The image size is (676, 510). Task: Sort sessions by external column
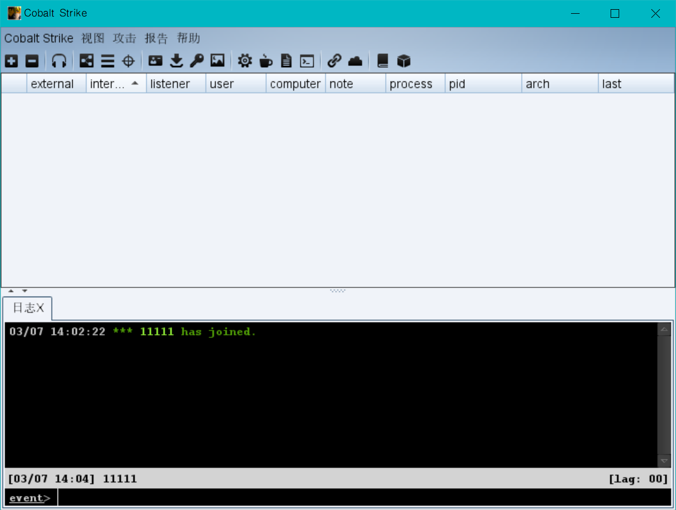[x=56, y=84]
